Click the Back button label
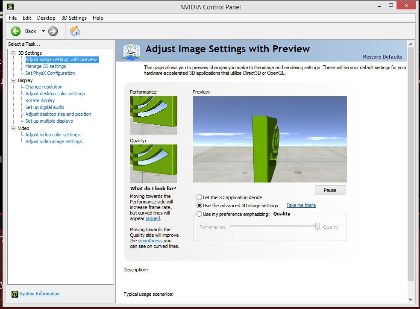The width and height of the screenshot is (420, 309). 30,31
